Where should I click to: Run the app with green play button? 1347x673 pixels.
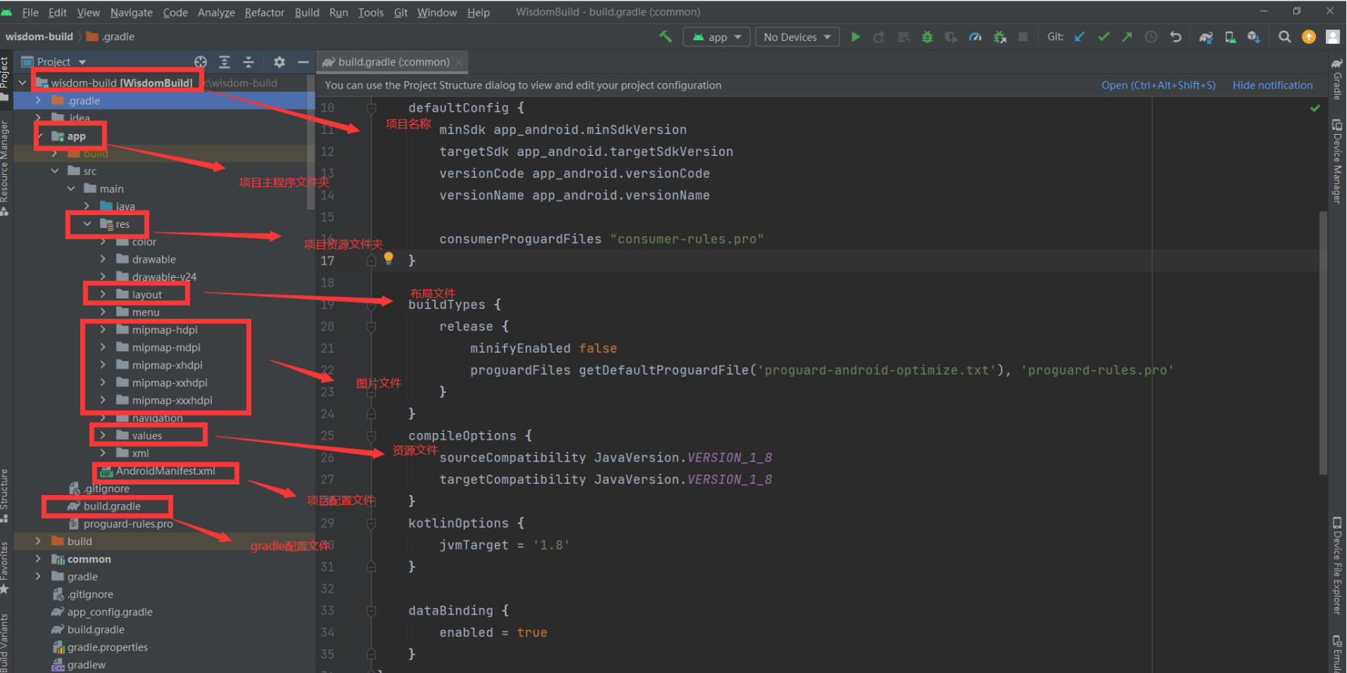pyautogui.click(x=855, y=37)
